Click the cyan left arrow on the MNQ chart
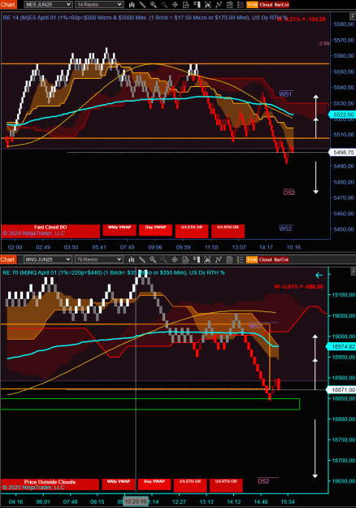 point(319,275)
